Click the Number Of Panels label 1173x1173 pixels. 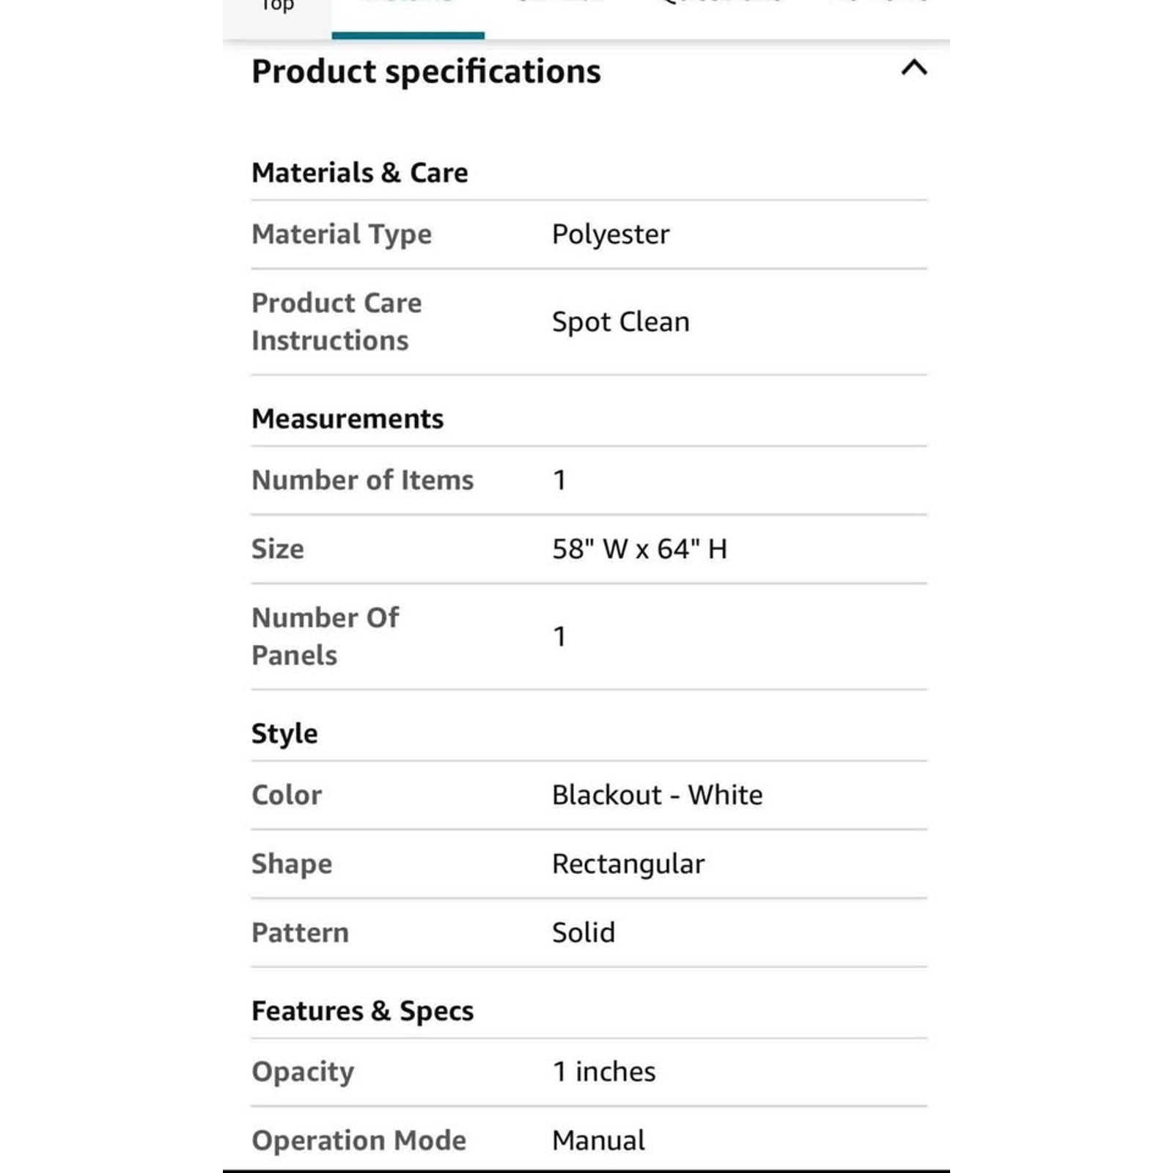(325, 636)
